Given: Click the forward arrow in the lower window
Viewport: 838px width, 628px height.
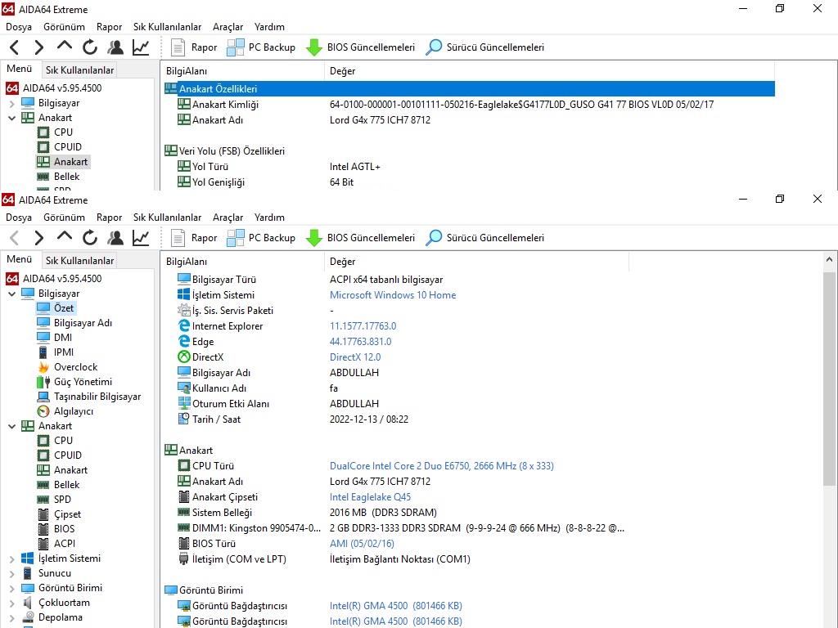Looking at the screenshot, I should click(x=38, y=238).
